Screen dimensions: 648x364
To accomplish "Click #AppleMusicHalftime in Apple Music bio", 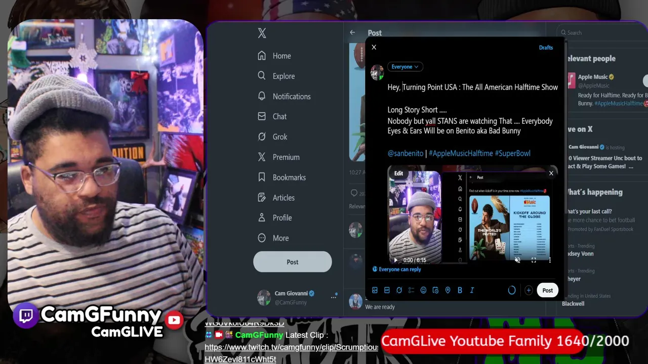I will [x=619, y=103].
